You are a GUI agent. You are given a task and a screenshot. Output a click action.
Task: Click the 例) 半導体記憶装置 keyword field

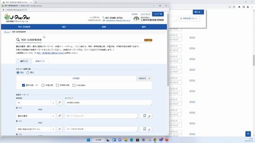[x=101, y=129]
